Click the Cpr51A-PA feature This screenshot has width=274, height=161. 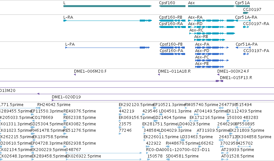(243, 48)
